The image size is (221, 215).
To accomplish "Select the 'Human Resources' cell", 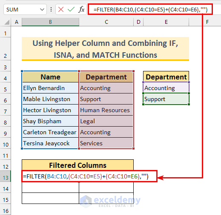I will 106,110.
